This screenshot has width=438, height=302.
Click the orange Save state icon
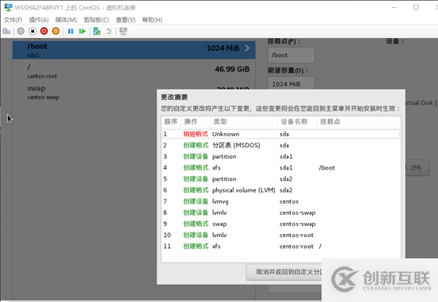[x=56, y=31]
